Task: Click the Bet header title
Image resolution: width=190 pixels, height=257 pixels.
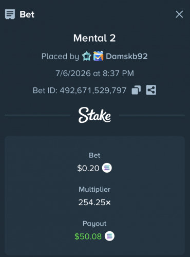Action: (27, 14)
